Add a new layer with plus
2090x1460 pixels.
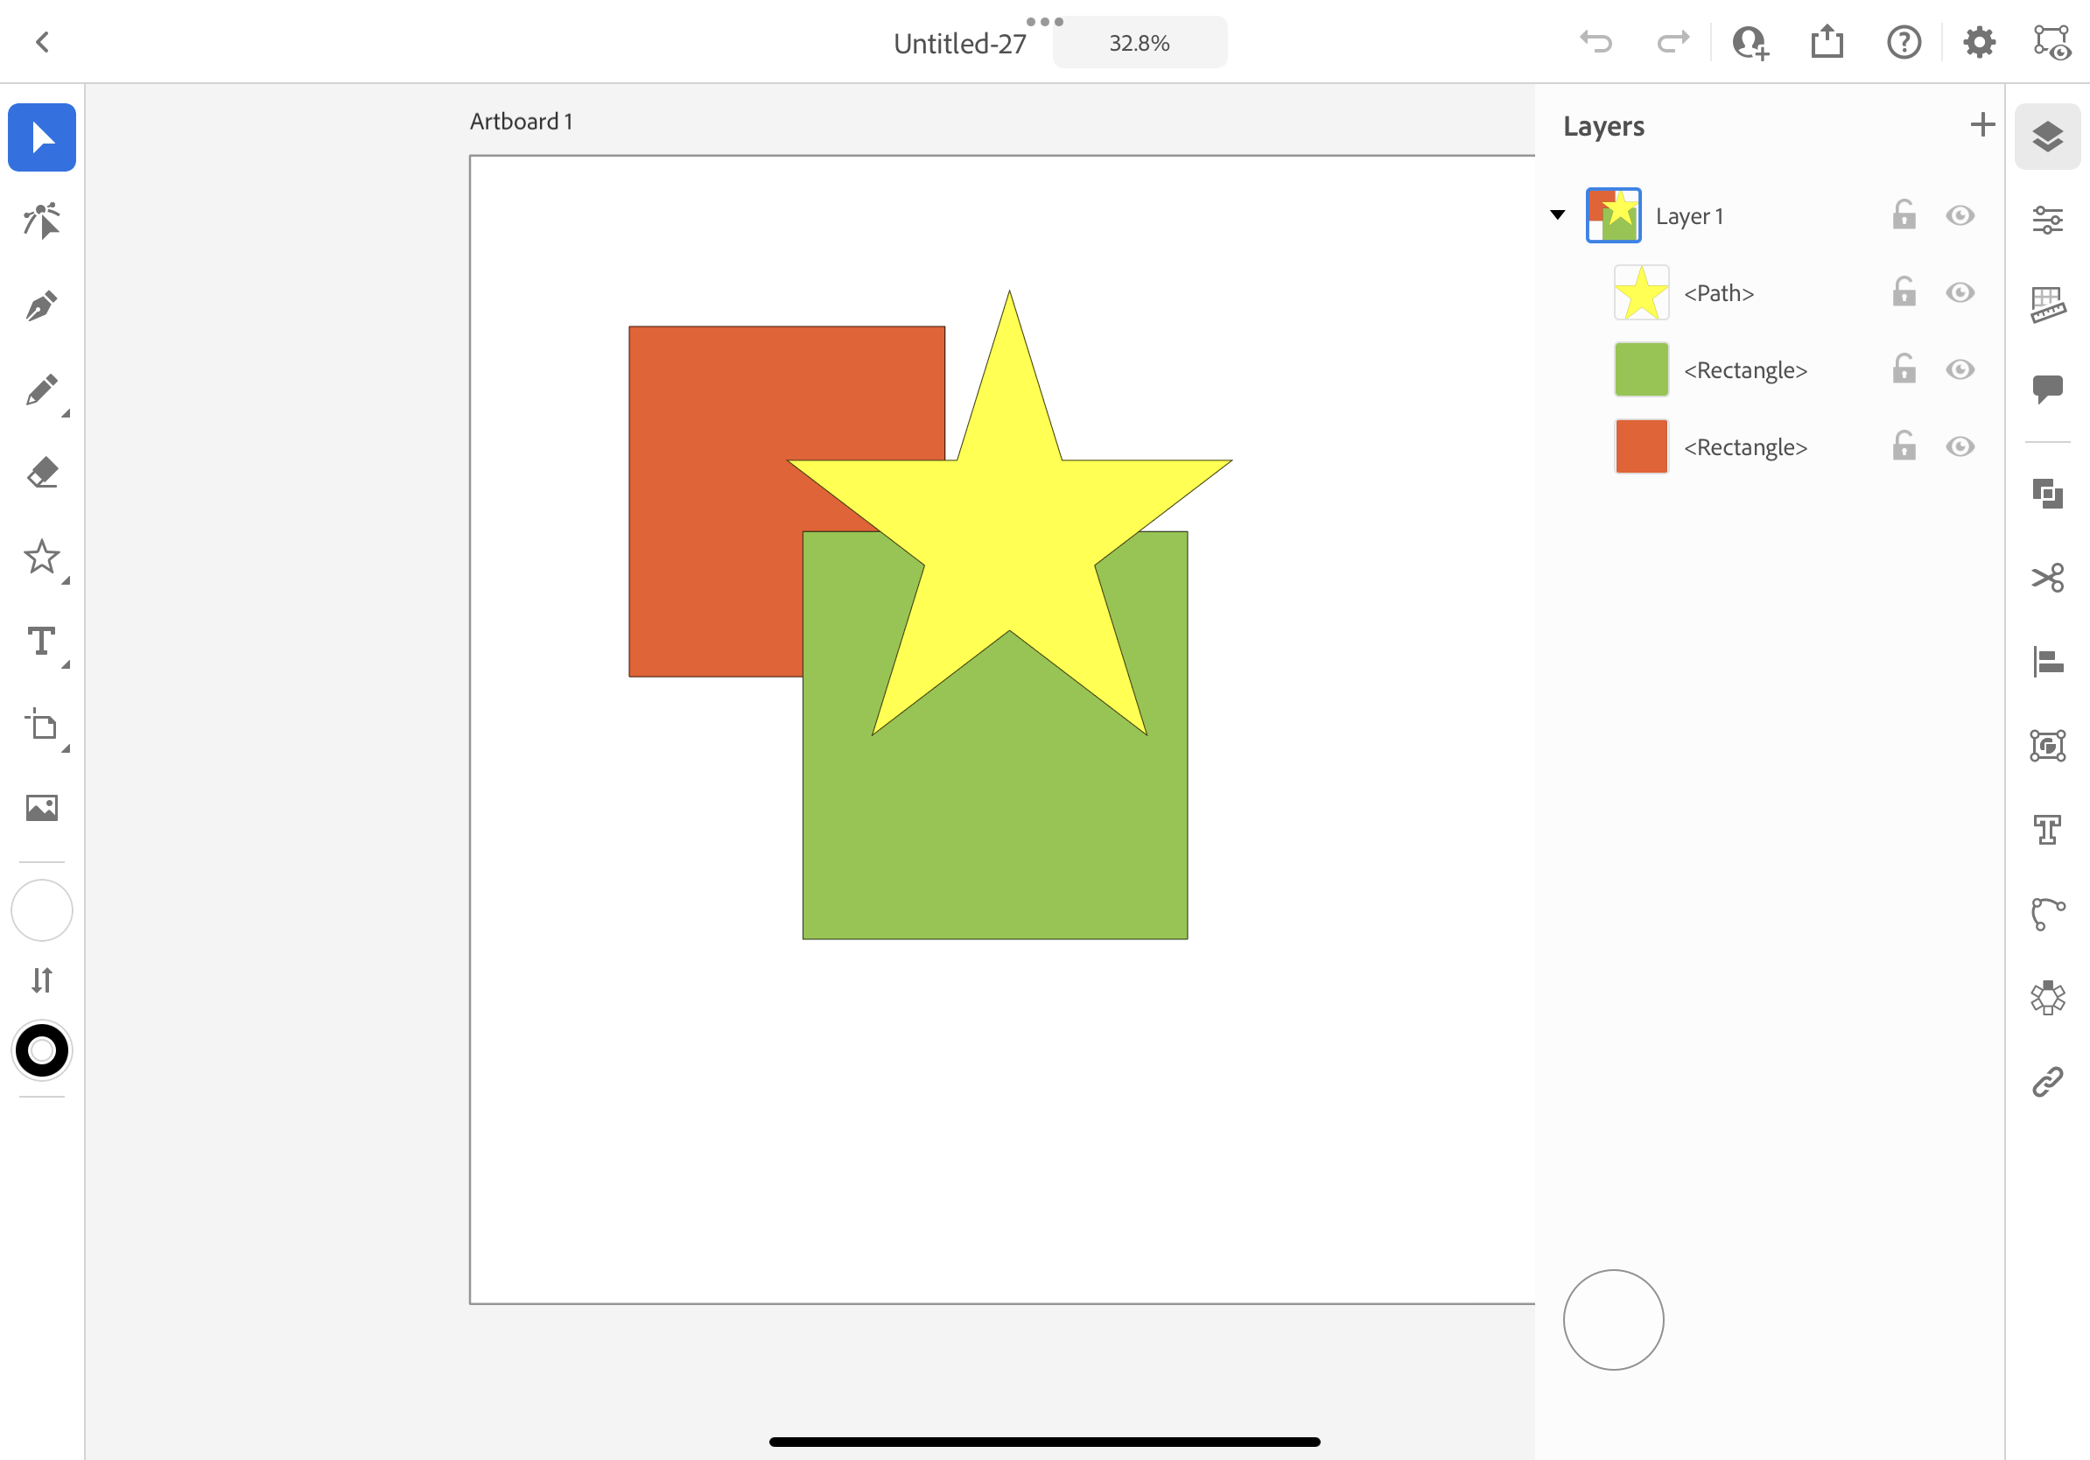[1981, 126]
